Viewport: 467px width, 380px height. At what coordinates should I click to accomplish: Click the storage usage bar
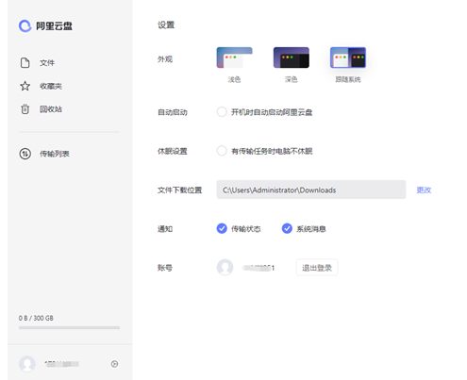(x=69, y=328)
